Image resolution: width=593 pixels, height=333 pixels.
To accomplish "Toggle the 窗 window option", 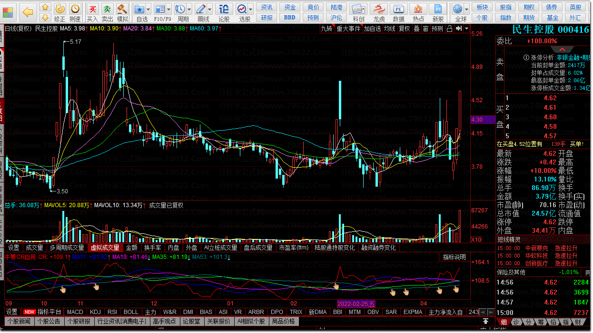I will point(425,29).
